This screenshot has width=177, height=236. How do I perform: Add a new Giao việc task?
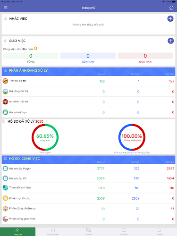click(x=170, y=41)
